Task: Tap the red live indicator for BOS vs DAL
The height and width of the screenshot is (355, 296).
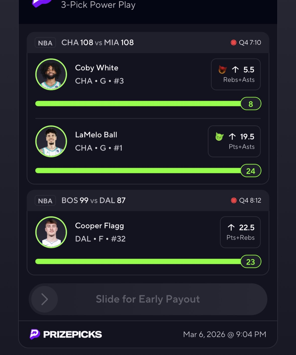Action: pos(234,200)
